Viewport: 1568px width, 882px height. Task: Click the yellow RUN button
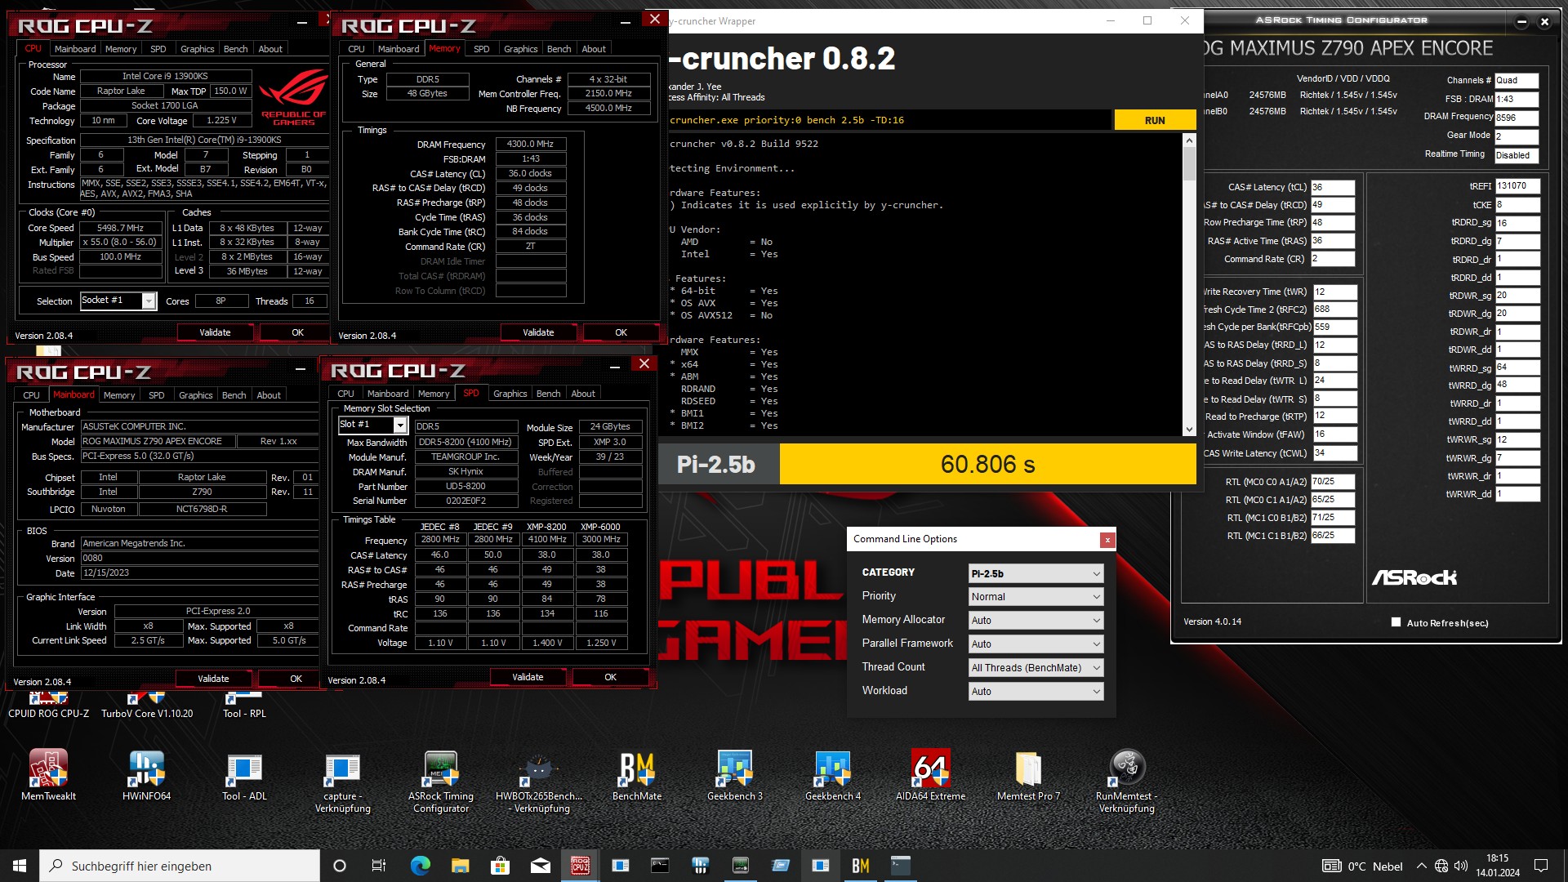[x=1155, y=120]
